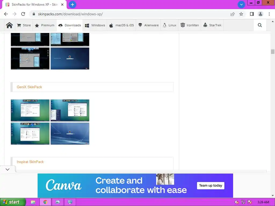This screenshot has height=206, width=275.
Task: Click the scrollbar up arrow
Action: tap(273, 21)
